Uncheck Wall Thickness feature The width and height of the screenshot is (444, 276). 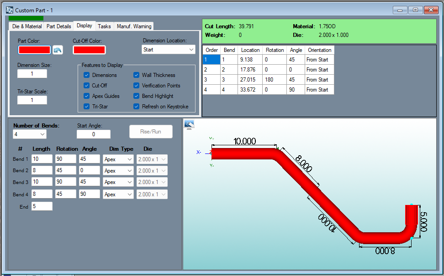click(136, 75)
